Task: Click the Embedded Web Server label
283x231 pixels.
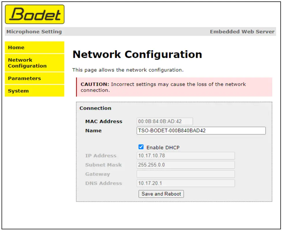Action: click(242, 32)
